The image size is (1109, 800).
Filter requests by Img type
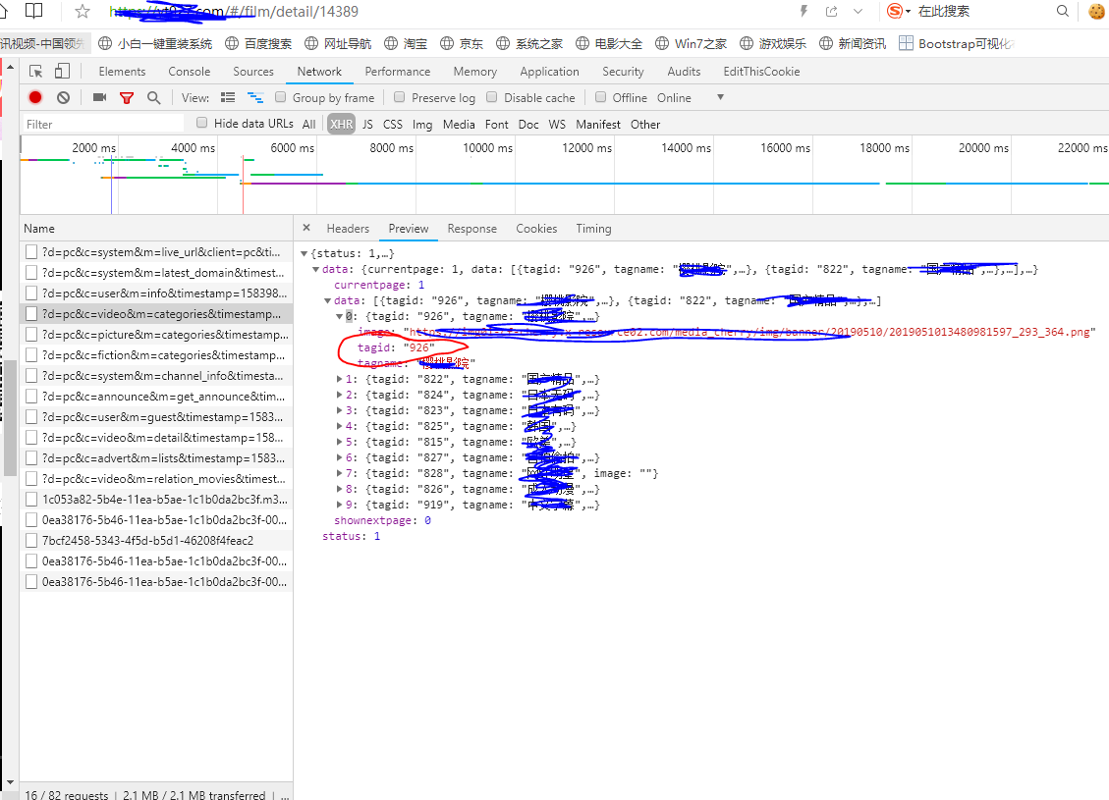coord(422,125)
